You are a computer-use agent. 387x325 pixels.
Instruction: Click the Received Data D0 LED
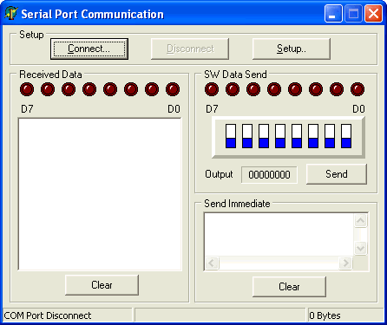173,89
